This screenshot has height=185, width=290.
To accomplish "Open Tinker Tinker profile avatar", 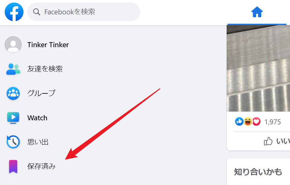I will (x=13, y=45).
